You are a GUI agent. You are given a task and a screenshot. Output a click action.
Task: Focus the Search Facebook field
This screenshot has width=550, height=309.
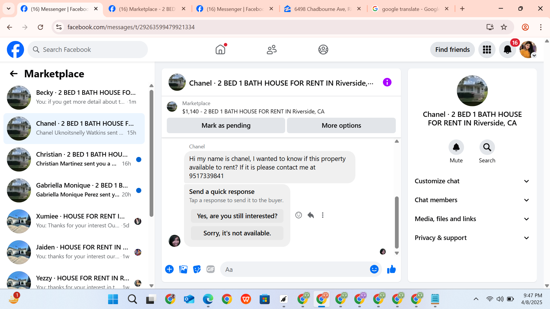pos(88,50)
